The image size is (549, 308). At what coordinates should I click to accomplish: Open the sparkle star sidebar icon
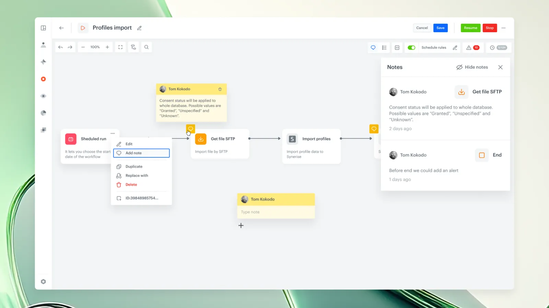click(43, 62)
